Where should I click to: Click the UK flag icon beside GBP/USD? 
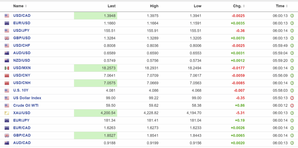click(x=7, y=38)
